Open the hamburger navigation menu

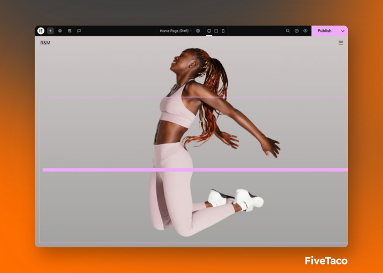coord(341,43)
